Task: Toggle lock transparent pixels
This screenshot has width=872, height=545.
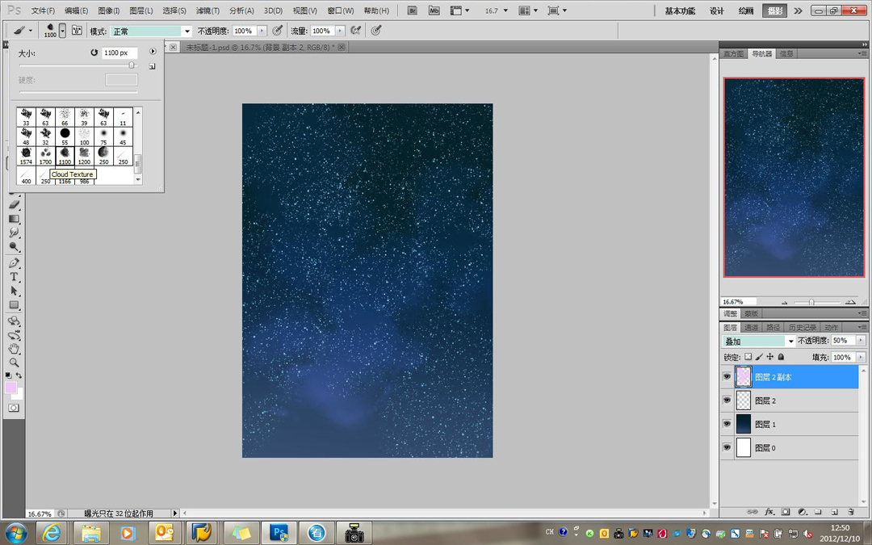Action: (x=748, y=357)
